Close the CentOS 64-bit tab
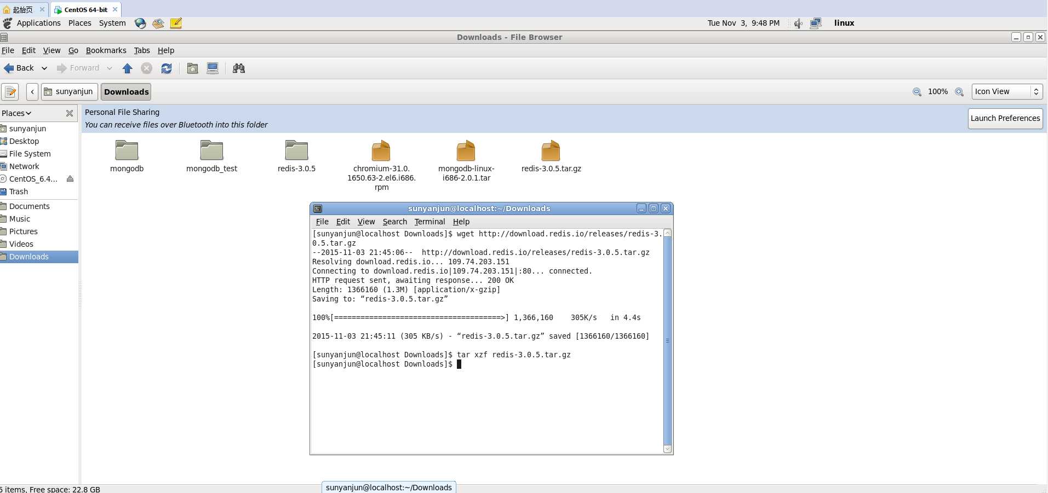This screenshot has width=1048, height=493. (x=115, y=9)
